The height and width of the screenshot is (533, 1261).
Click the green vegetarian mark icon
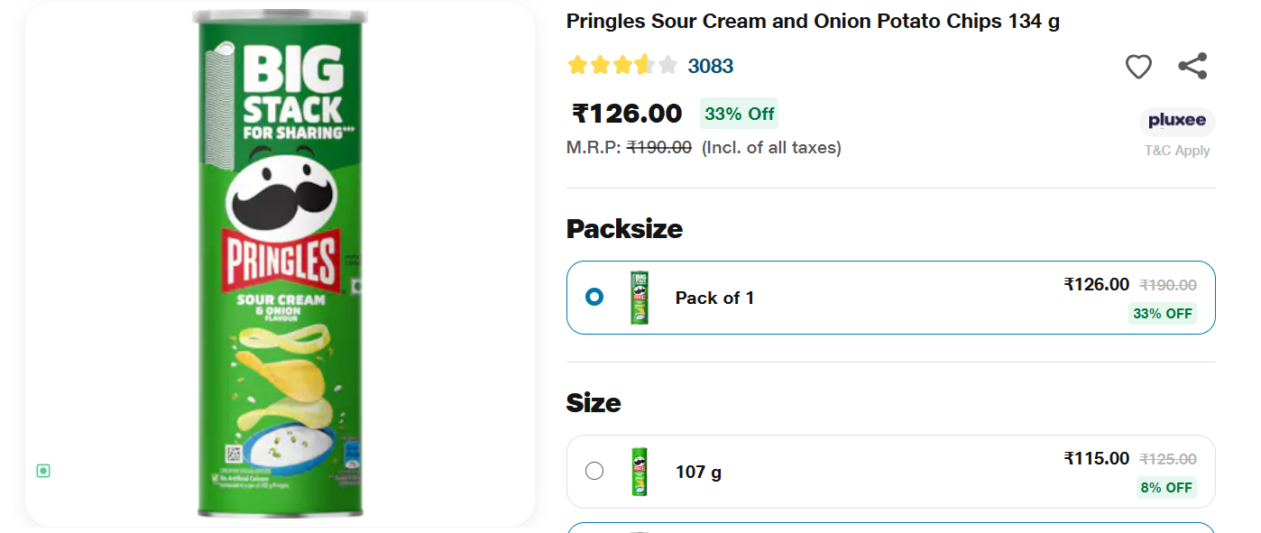coord(43,471)
